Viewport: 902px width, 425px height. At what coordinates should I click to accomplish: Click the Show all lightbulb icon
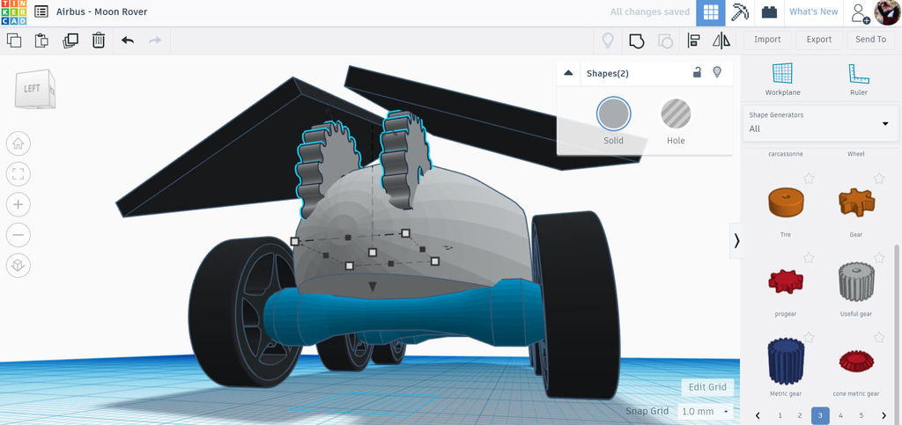(x=607, y=40)
